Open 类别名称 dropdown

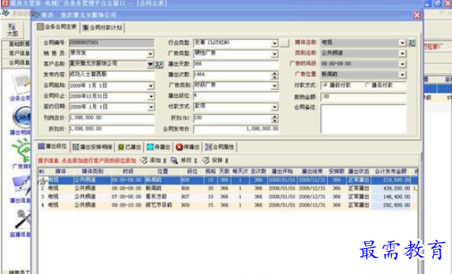[402, 53]
